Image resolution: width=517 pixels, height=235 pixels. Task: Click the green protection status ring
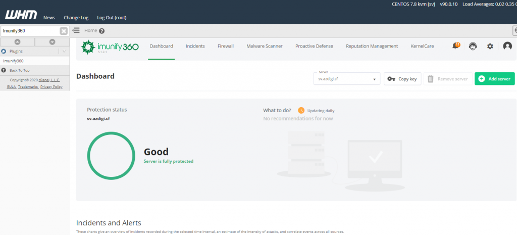[111, 156]
